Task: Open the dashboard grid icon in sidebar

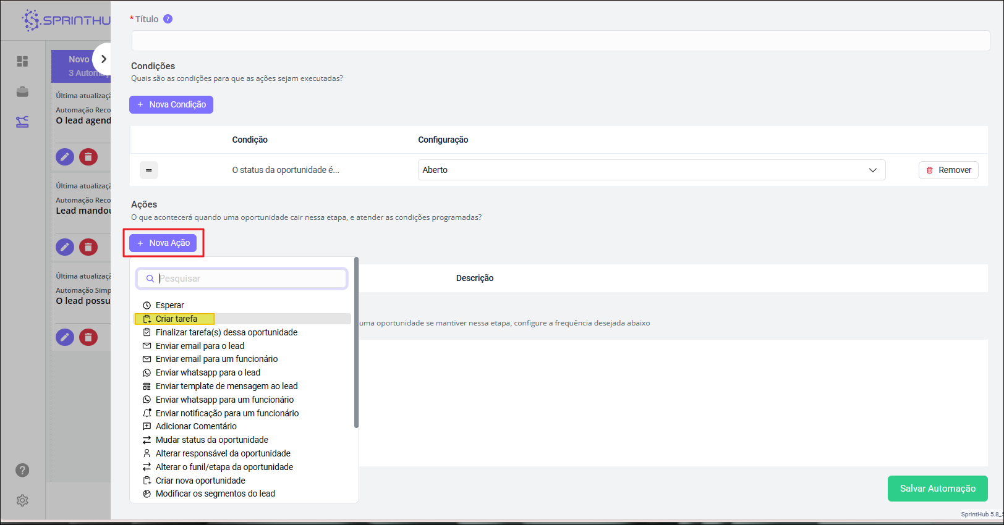Action: tap(23, 61)
